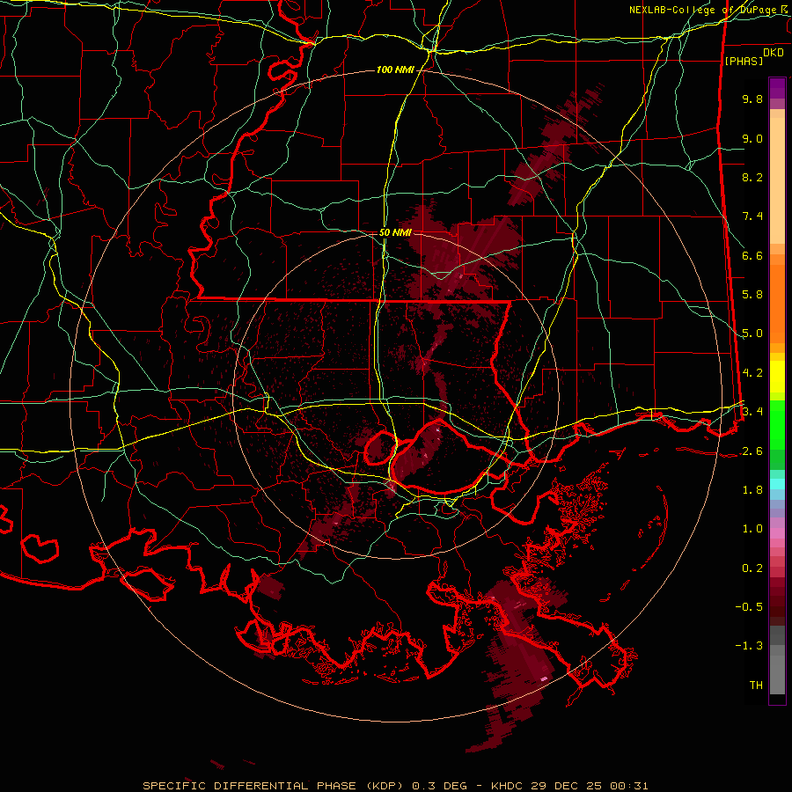Click the 2.6 legend value
Screen dimensions: 792x792
(x=752, y=451)
